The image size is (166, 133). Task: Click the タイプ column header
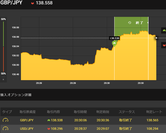[x=7, y=112]
